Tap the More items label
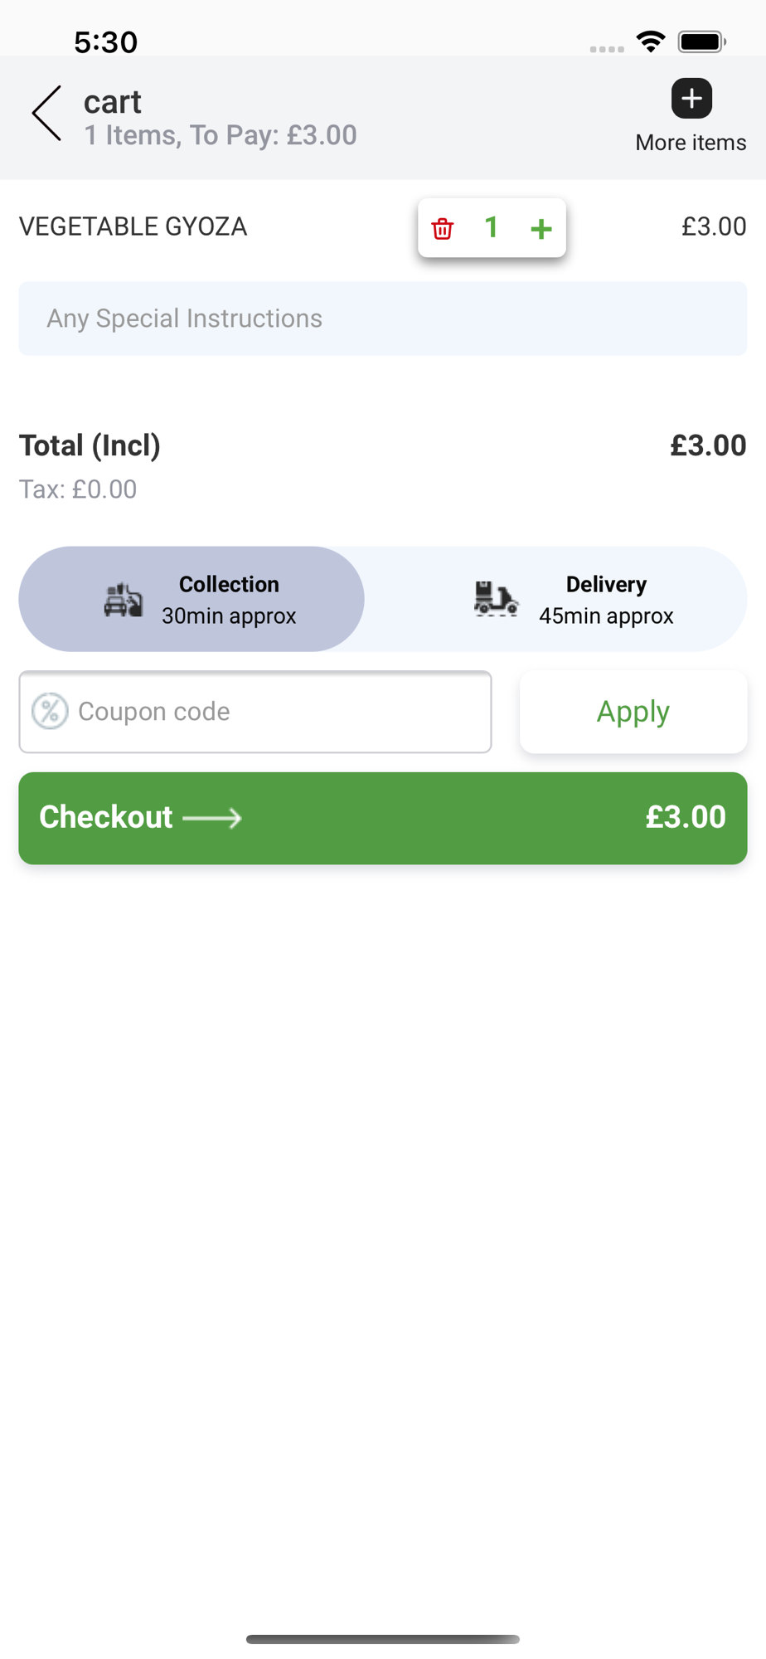The image size is (766, 1659). coord(691,143)
